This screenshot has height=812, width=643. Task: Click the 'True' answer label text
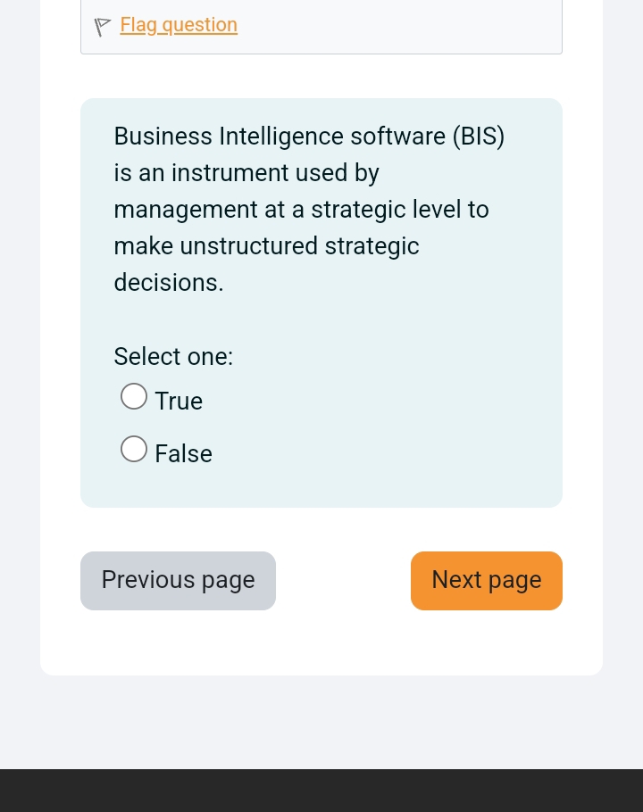point(179,402)
